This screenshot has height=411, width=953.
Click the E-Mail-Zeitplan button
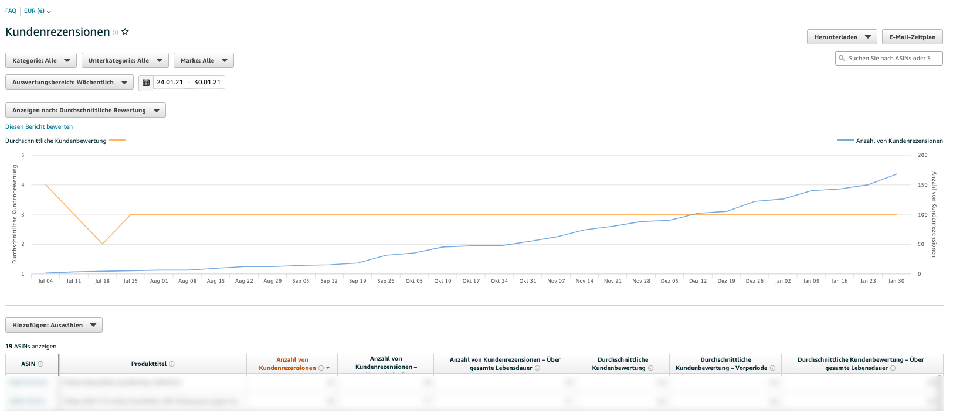coord(912,37)
